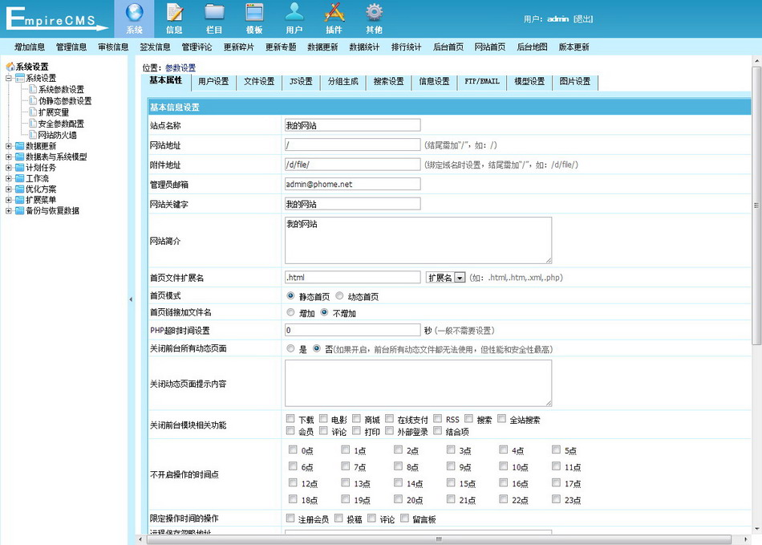The width and height of the screenshot is (762, 545).
Task: Click the vertical scrollbar thumb
Action: (x=756, y=205)
